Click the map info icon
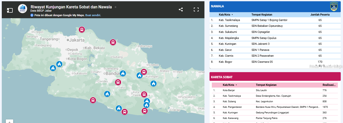 click(x=32, y=15)
